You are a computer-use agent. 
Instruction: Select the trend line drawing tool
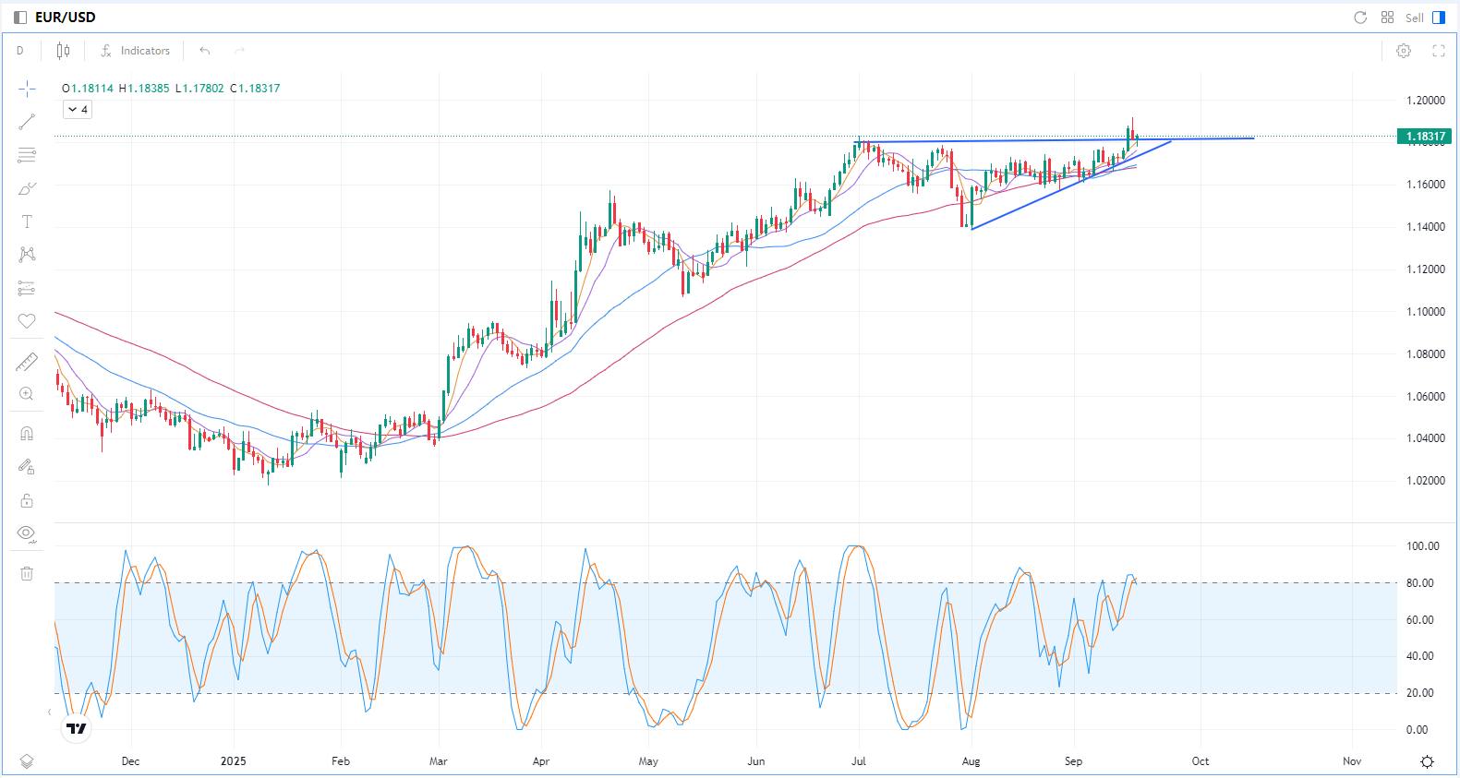tap(27, 122)
